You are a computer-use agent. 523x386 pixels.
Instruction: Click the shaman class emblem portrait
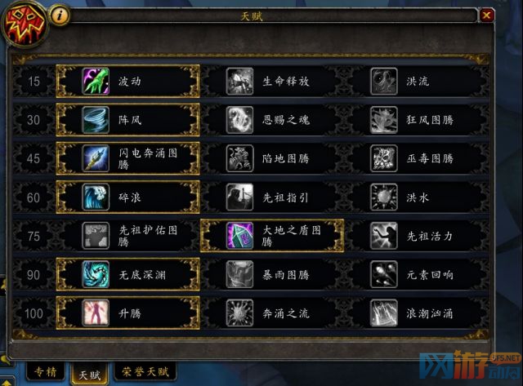tap(24, 24)
